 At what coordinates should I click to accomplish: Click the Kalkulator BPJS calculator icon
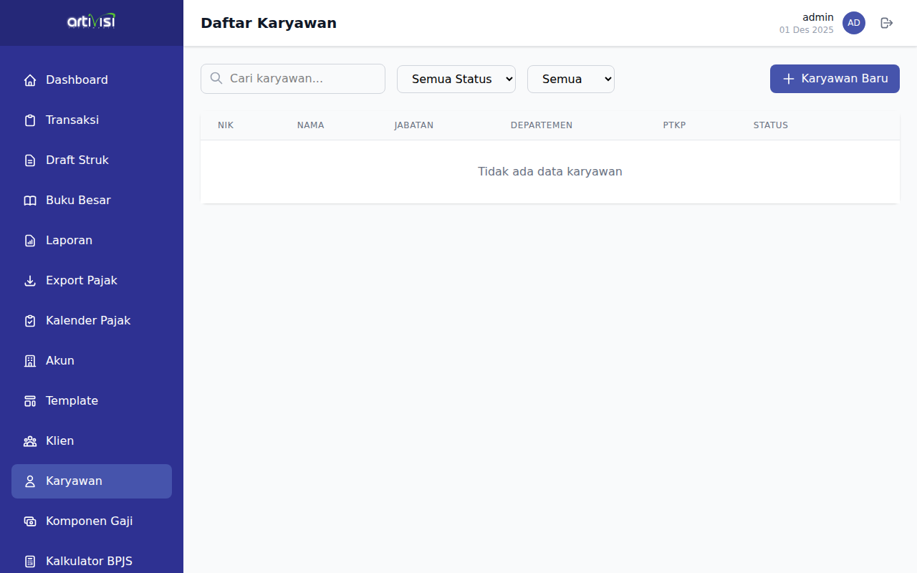tap(30, 562)
